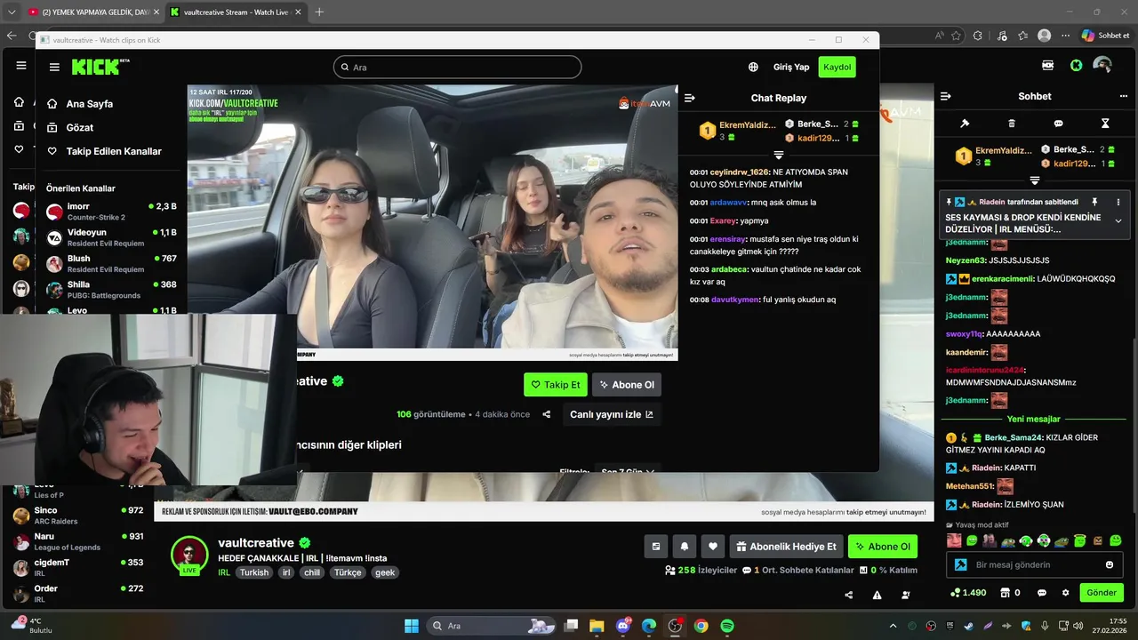This screenshot has height=640, width=1138.
Task: Open the chat settings gear next to Gönder
Action: pos(1065,593)
